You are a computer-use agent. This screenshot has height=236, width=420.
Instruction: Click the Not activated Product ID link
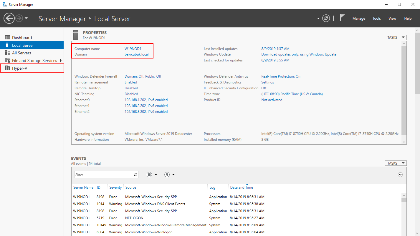[x=272, y=100]
